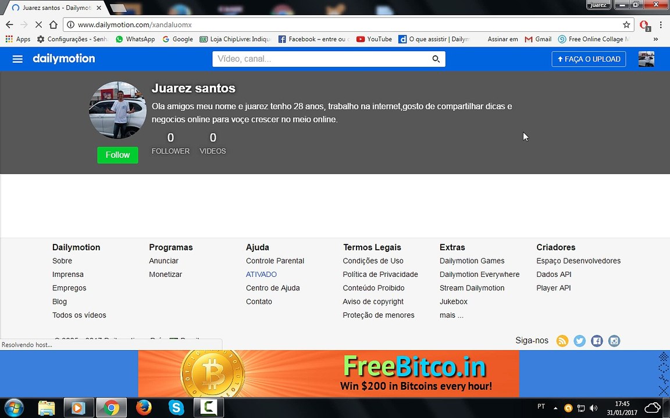Viewport: 670px width, 418px height.
Task: Open Dailymotion Instagram icon
Action: (x=614, y=341)
